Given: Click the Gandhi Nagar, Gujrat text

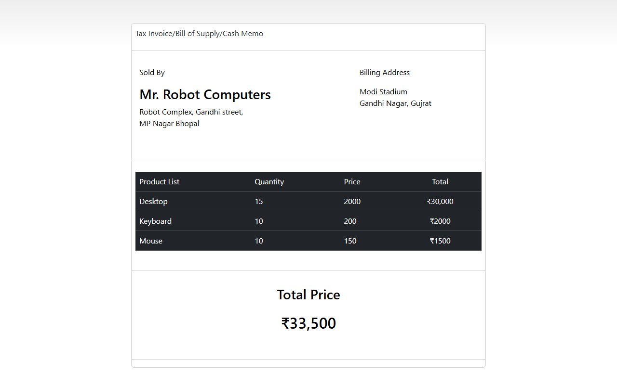Looking at the screenshot, I should point(395,103).
